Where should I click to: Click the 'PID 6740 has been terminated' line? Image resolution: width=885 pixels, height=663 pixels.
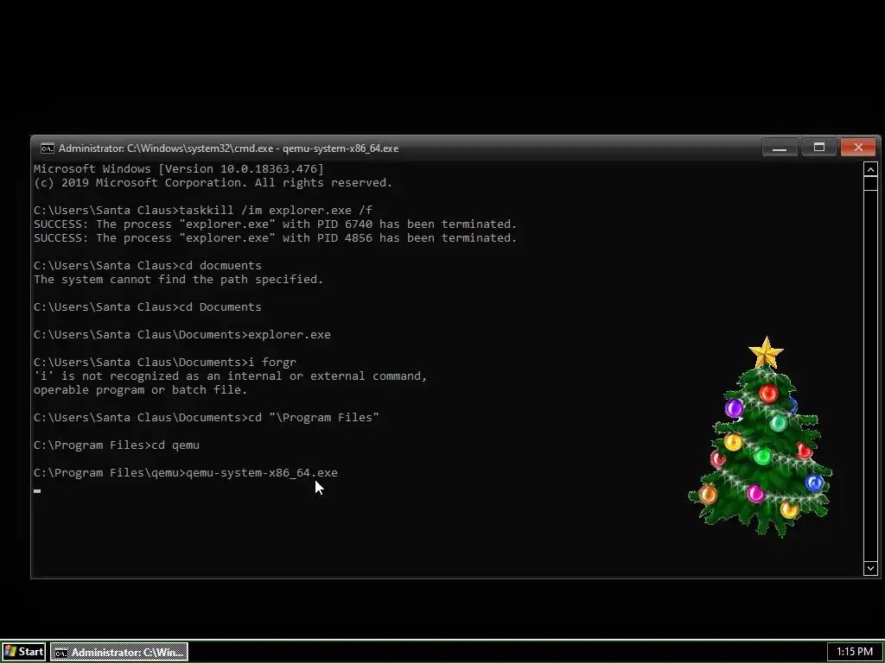(x=276, y=224)
